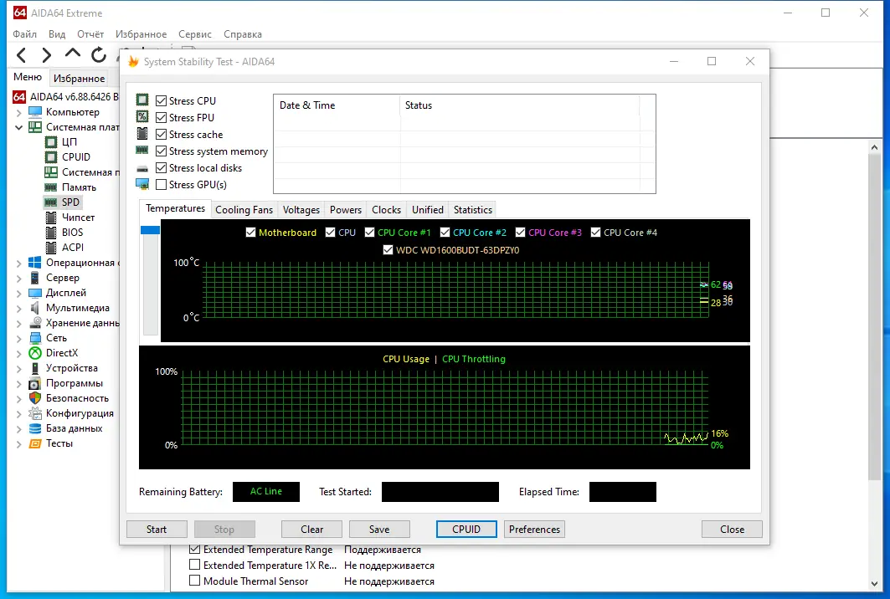The width and height of the screenshot is (890, 599).
Task: Click the Безопасность shield icon item
Action: pos(35,398)
